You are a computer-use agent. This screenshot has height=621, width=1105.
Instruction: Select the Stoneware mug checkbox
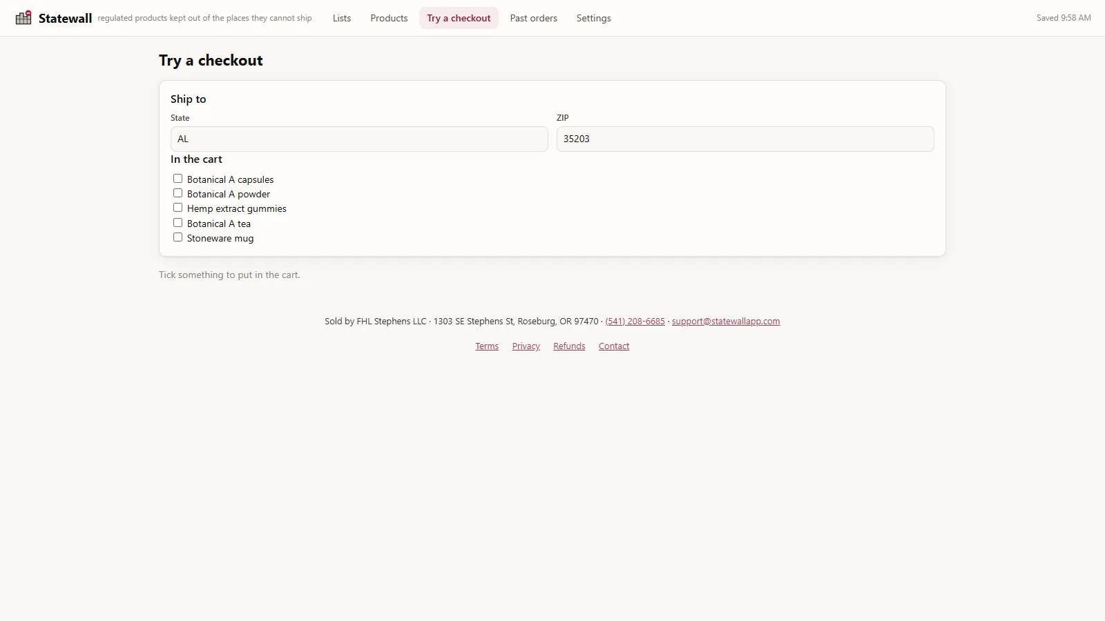(177, 237)
